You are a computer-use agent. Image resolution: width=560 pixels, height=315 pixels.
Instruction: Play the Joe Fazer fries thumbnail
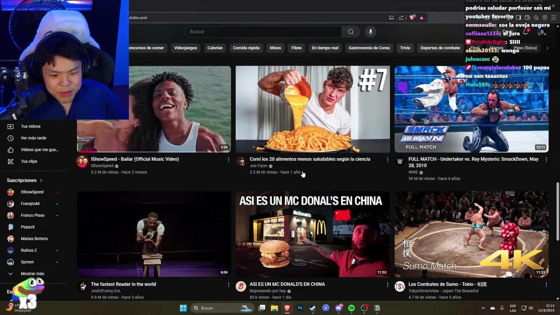click(313, 109)
